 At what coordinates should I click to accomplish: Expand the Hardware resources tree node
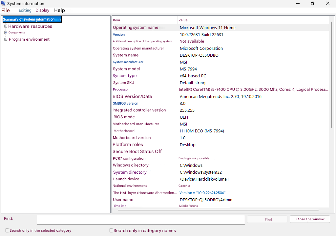click(x=6, y=26)
